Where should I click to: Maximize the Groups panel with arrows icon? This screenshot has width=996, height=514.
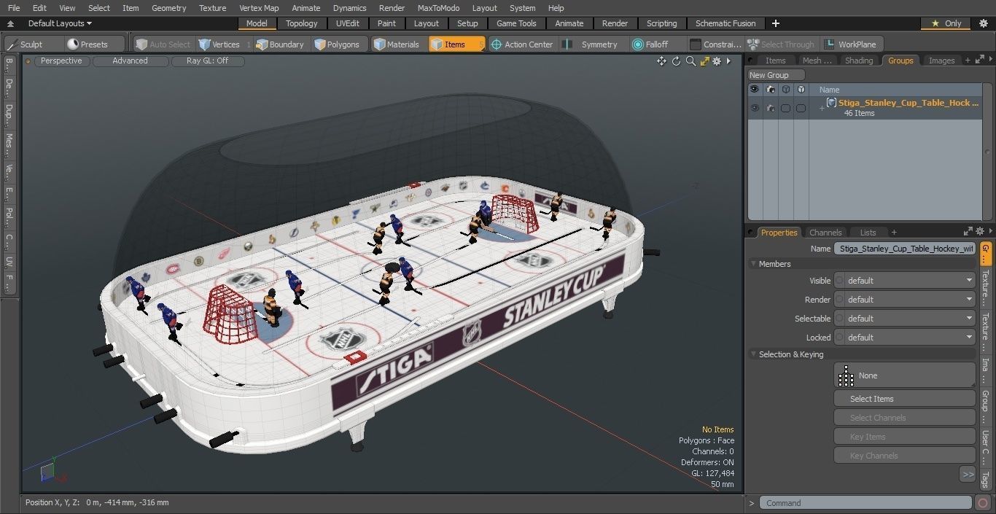coord(978,61)
